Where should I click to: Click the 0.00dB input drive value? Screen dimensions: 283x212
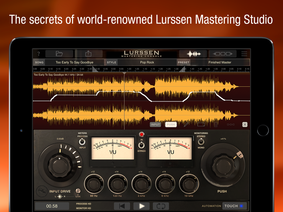60,139
